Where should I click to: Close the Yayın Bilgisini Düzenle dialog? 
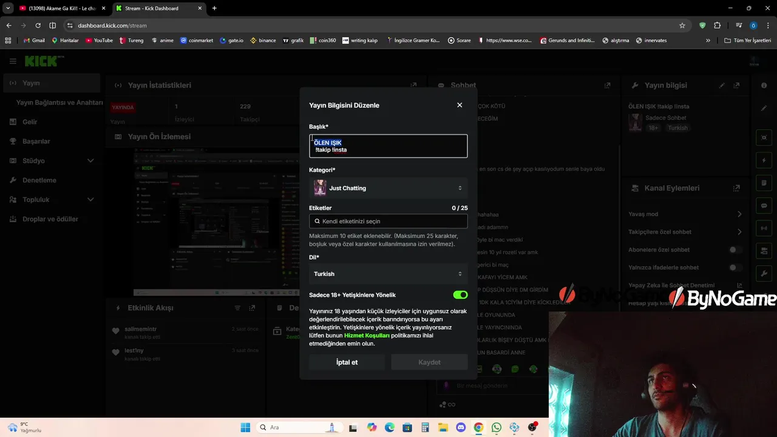pos(460,105)
